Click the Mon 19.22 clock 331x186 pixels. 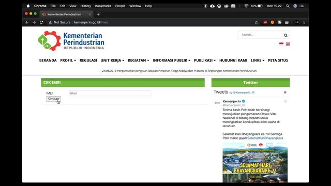(274, 6)
